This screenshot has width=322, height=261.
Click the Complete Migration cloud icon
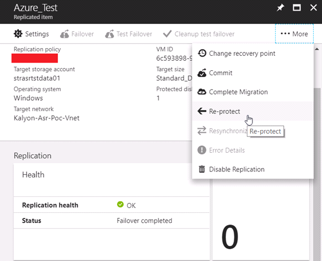coord(202,92)
